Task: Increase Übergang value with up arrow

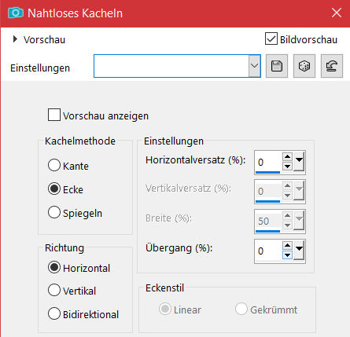Action: point(288,245)
